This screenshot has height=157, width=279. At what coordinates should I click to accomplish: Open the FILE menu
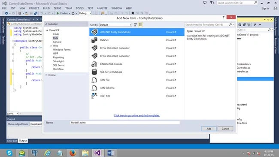coord(4,8)
